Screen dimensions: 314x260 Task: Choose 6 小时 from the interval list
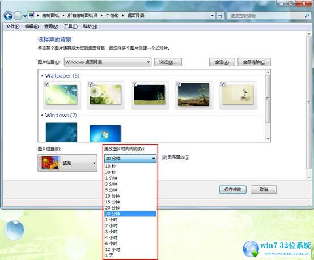click(130, 244)
